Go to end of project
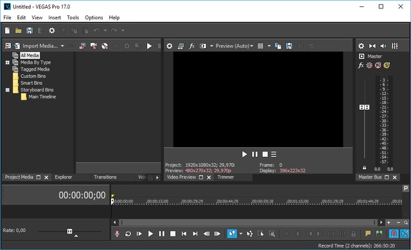This screenshot has width=411, height=250. click(x=195, y=233)
